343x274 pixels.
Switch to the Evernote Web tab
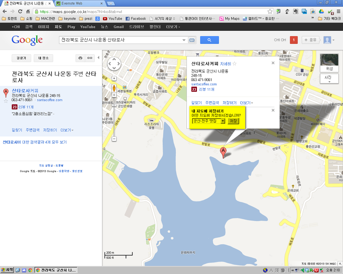coord(80,4)
